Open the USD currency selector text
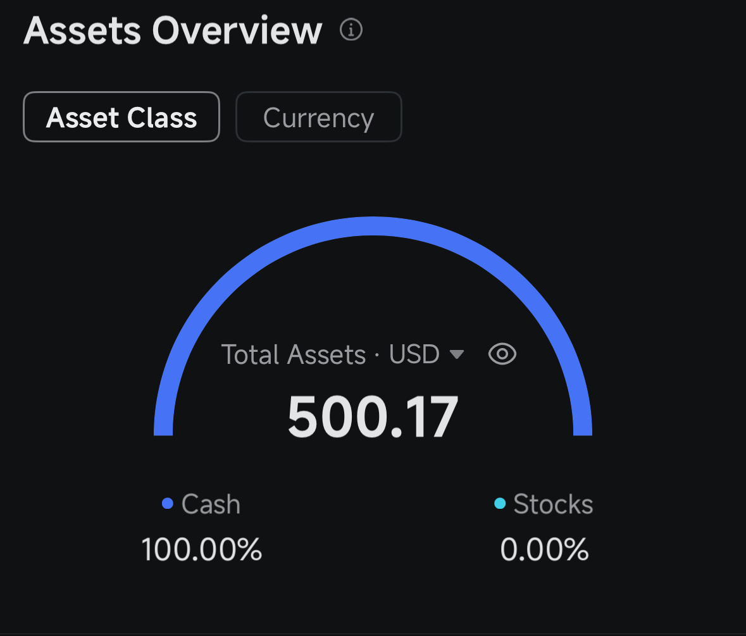 point(414,354)
